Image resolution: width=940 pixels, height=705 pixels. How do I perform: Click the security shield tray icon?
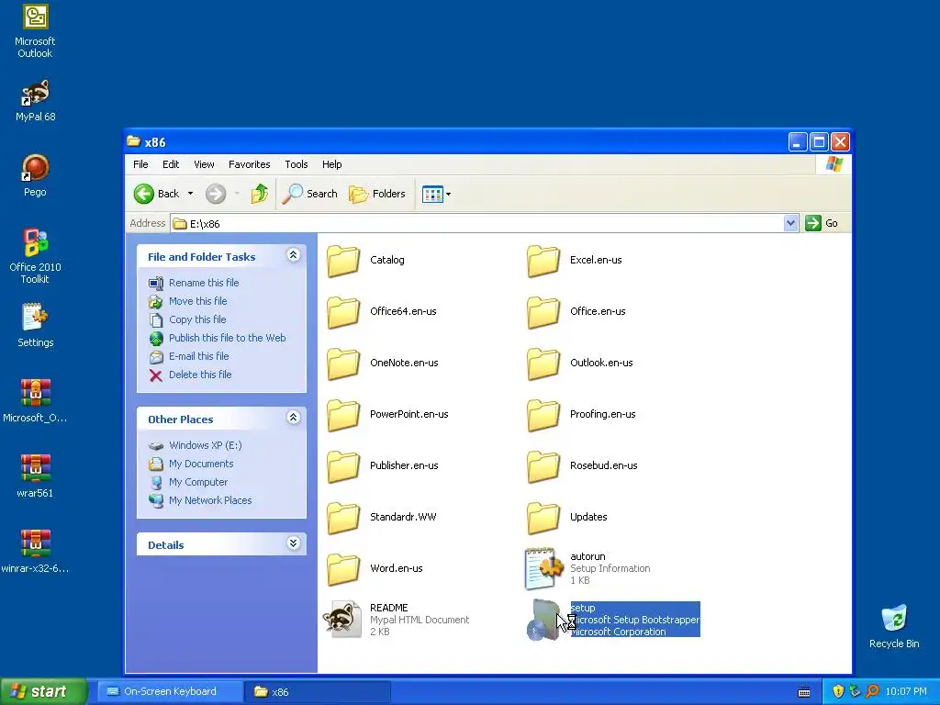[838, 692]
